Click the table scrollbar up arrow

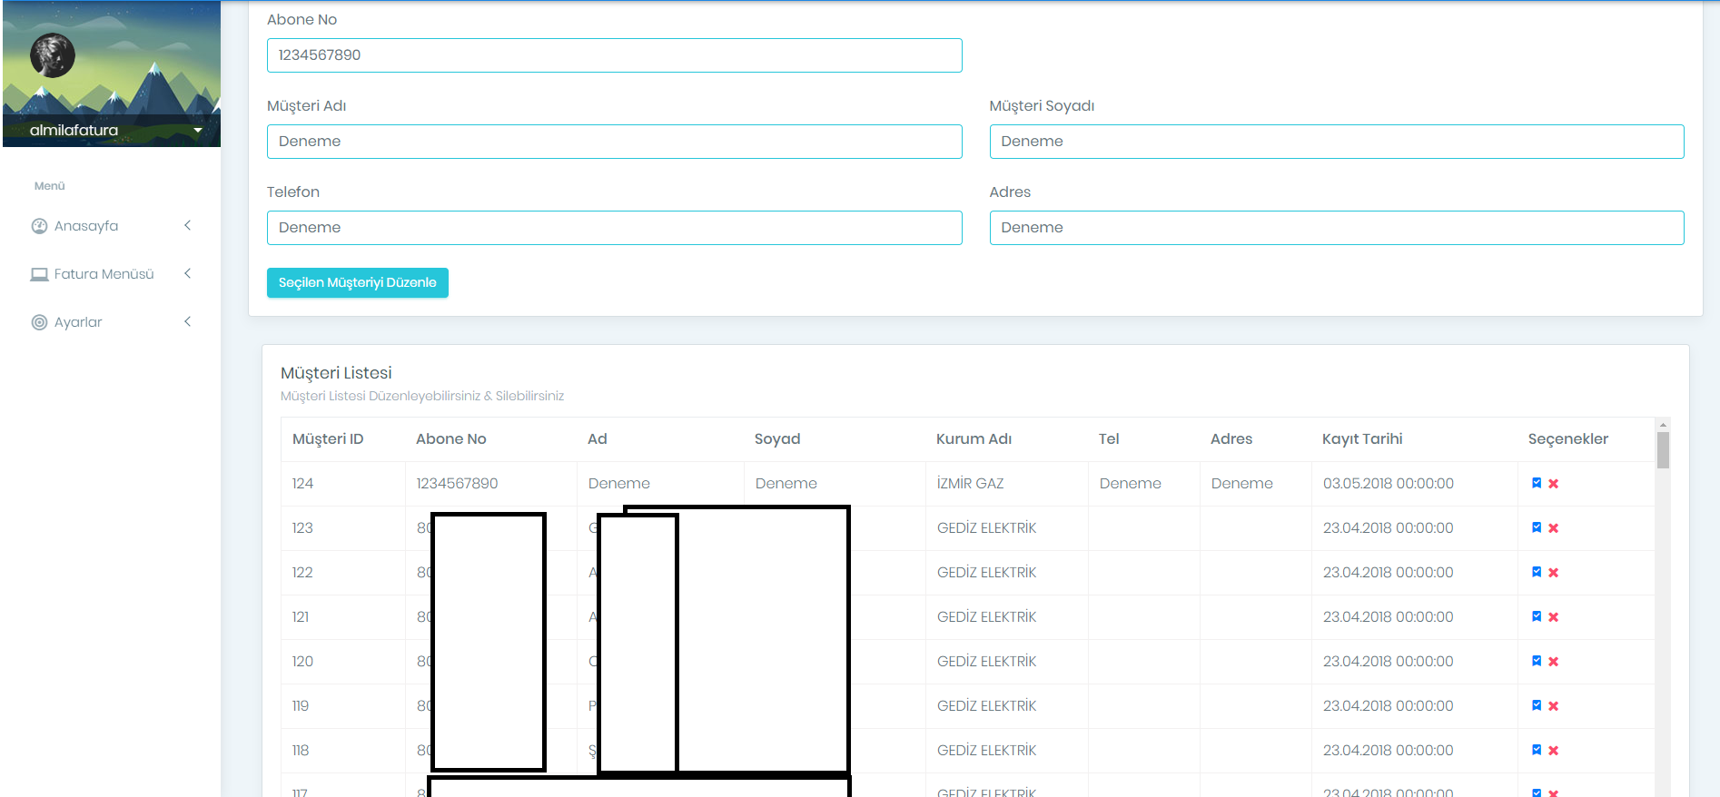click(1663, 425)
